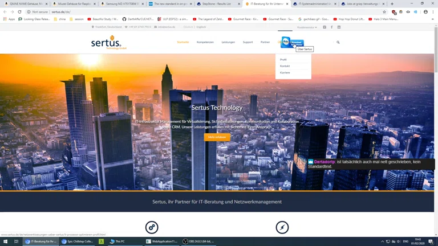Open the Chrome profile avatar menu

click(x=425, y=12)
